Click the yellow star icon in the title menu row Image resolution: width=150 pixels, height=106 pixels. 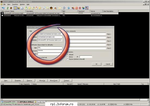pos(1,4)
